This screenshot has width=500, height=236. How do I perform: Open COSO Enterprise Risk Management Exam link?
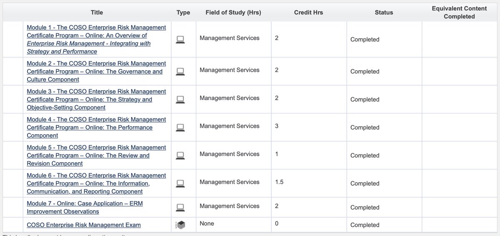[84, 225]
